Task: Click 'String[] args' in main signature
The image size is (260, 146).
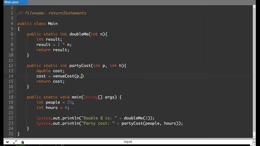Action: (x=99, y=97)
